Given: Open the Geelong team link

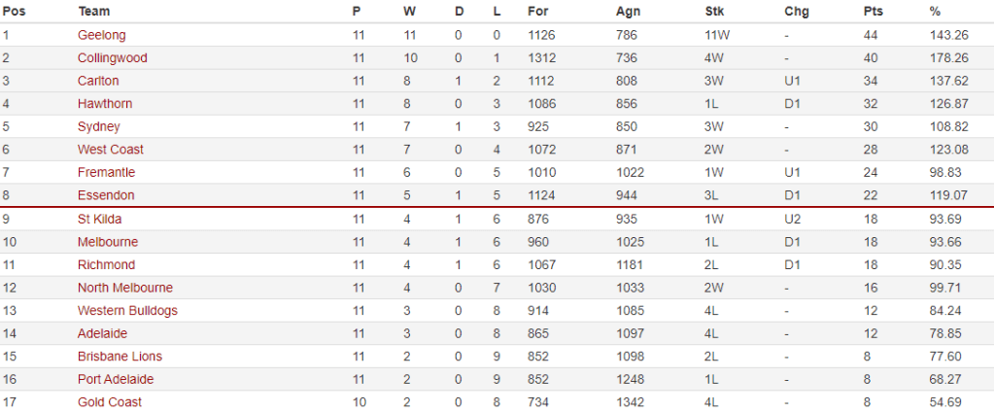Looking at the screenshot, I should 101,35.
